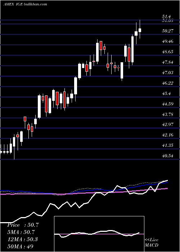Image resolution: width=180 pixels, height=252 pixels.
Task: Select the 50.27 price axis label
Action: (168, 31)
